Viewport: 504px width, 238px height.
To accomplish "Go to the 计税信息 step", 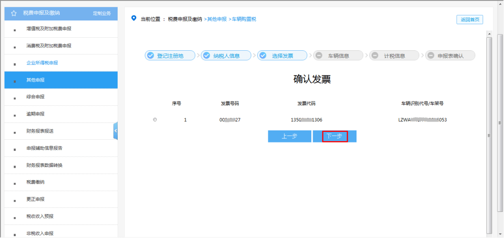I will point(394,55).
